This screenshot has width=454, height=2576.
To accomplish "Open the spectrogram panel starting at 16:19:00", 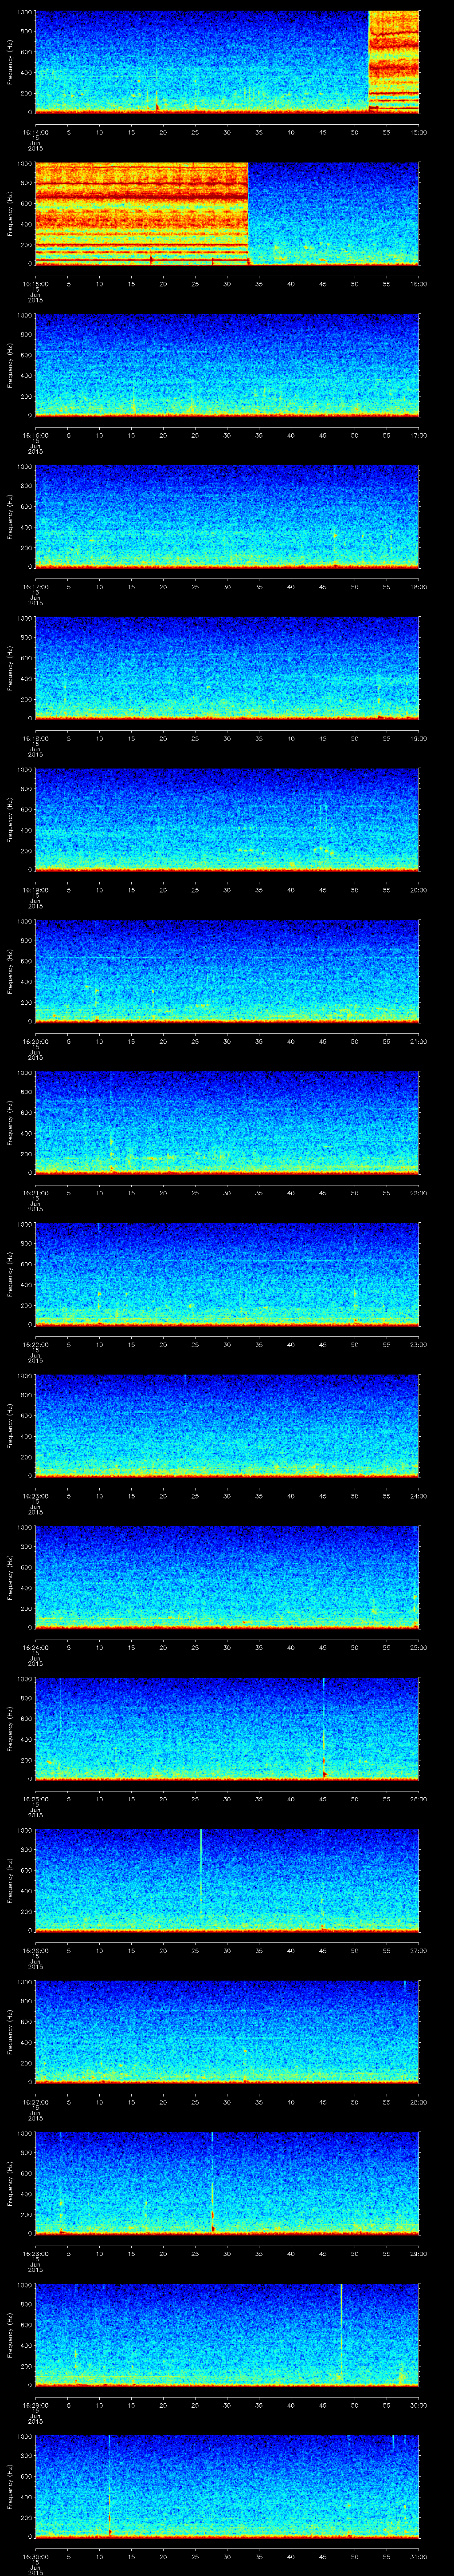I will coord(227,819).
